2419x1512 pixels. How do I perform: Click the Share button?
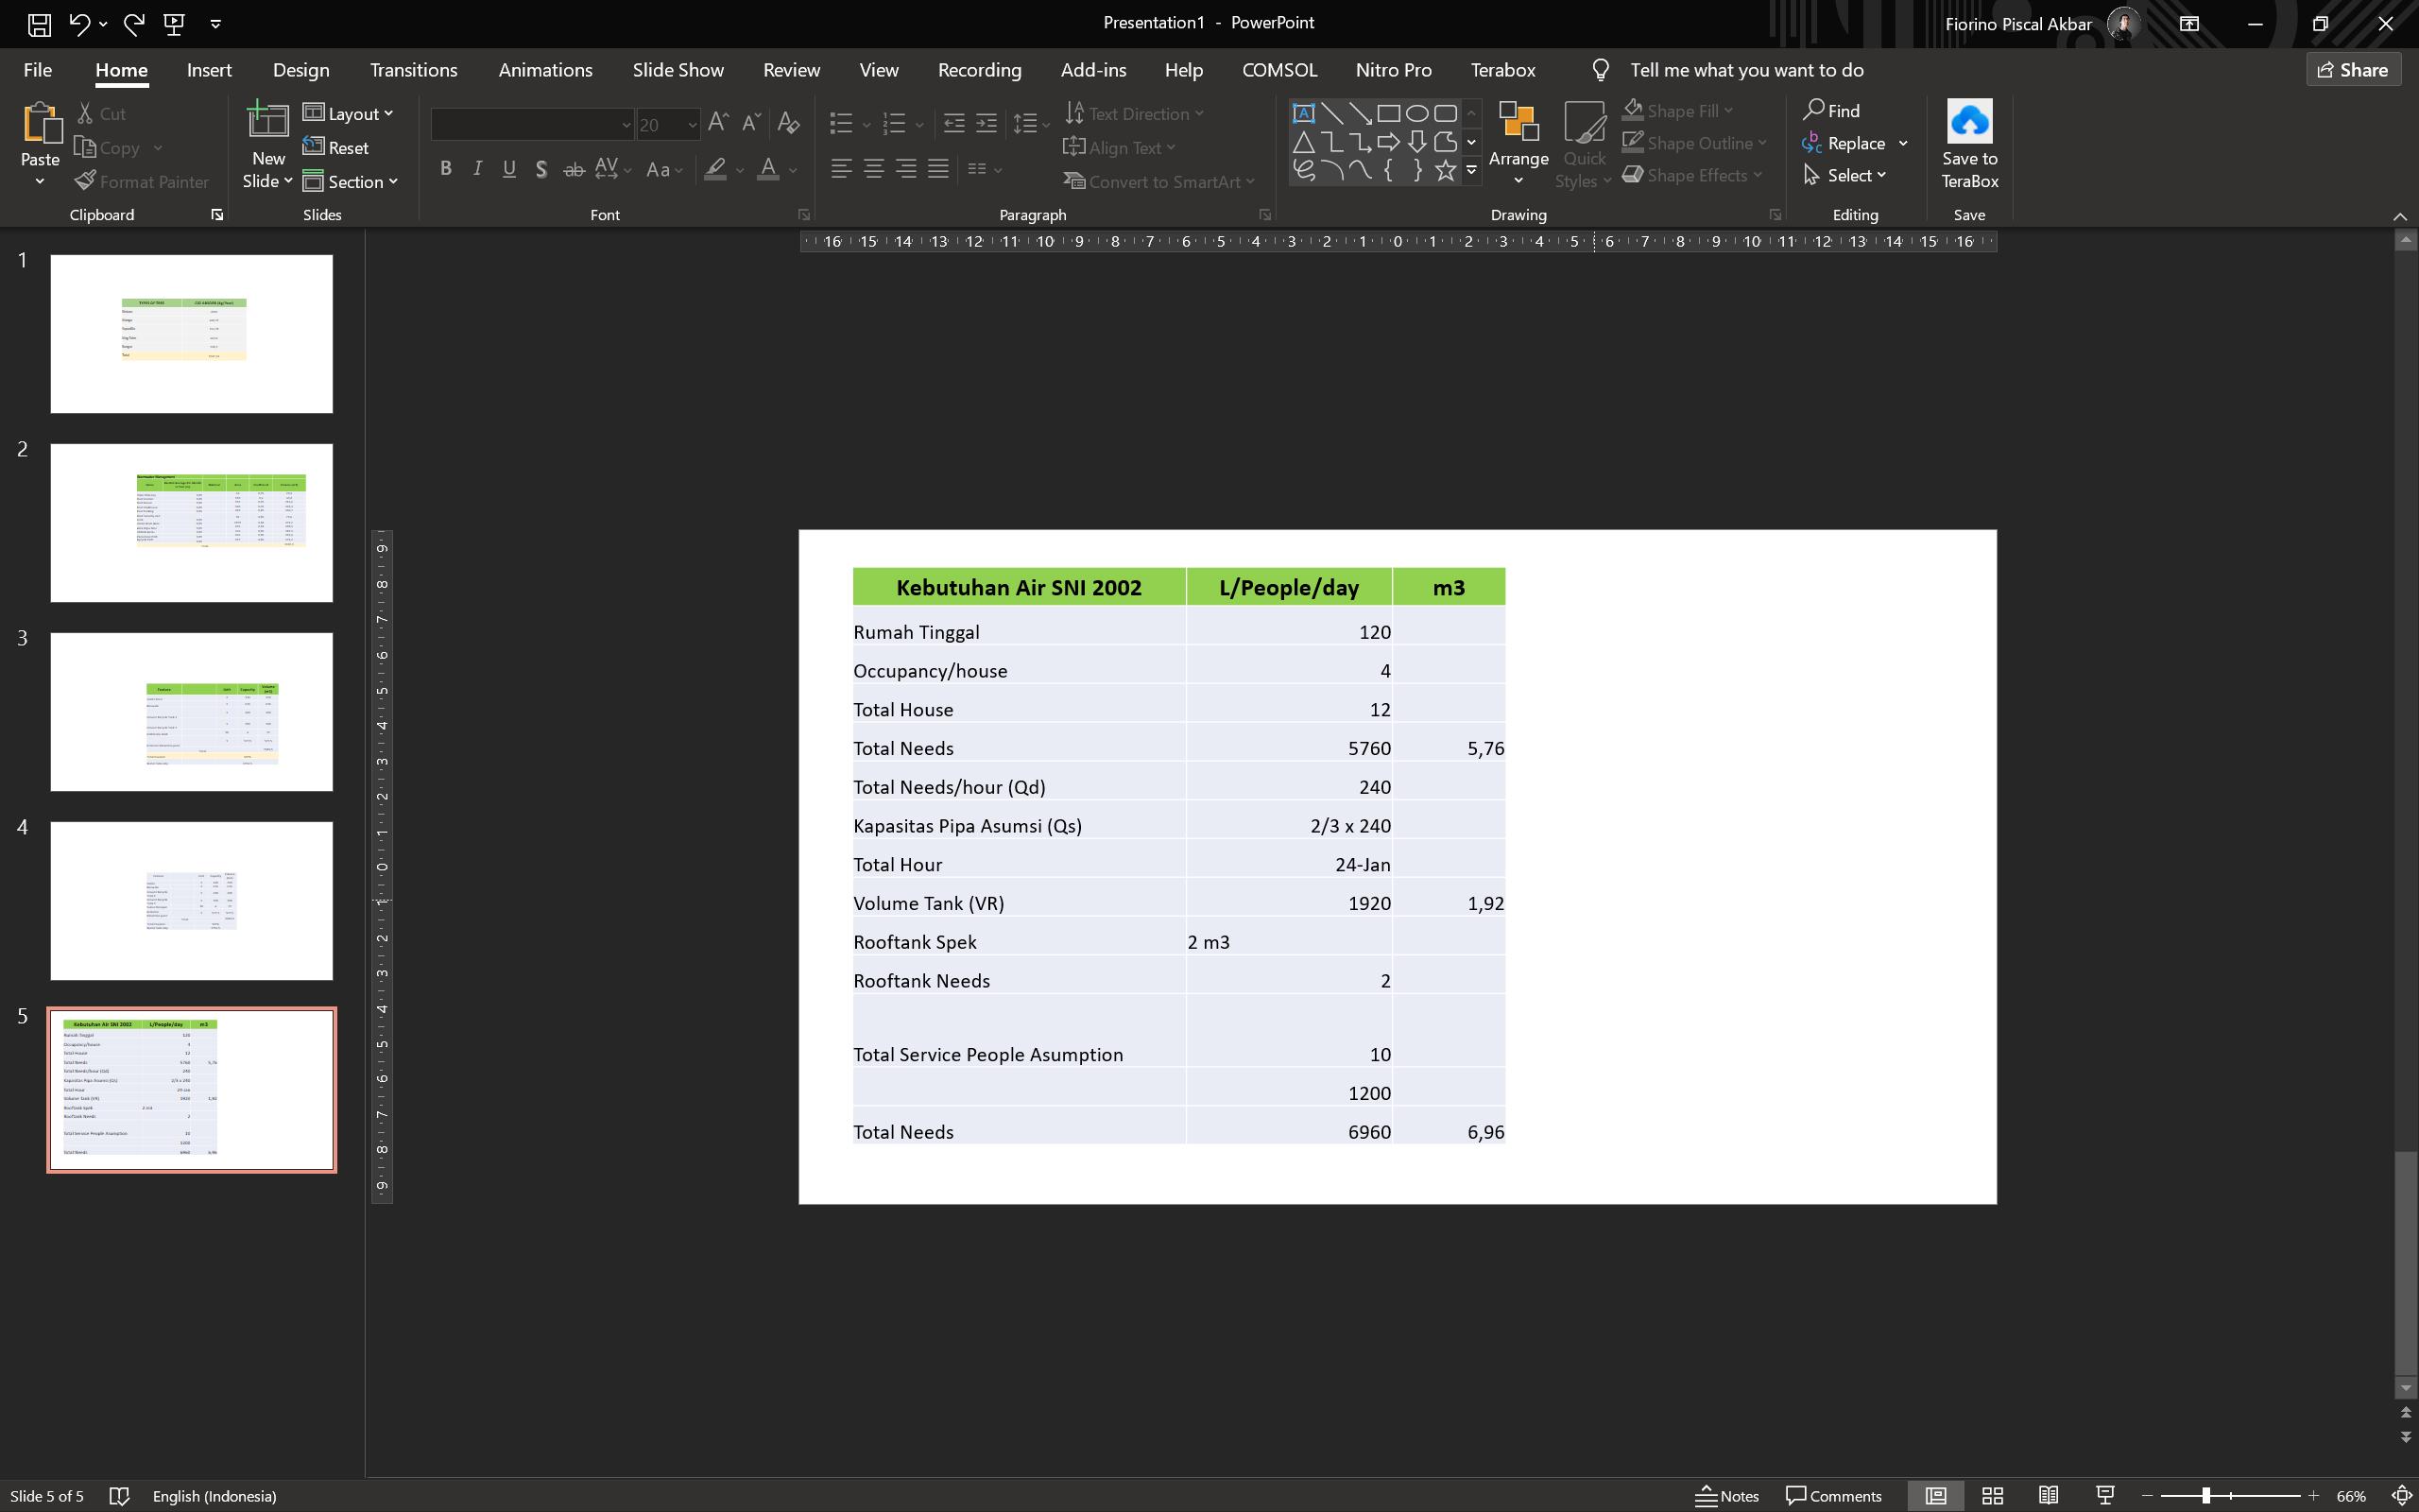(2353, 70)
